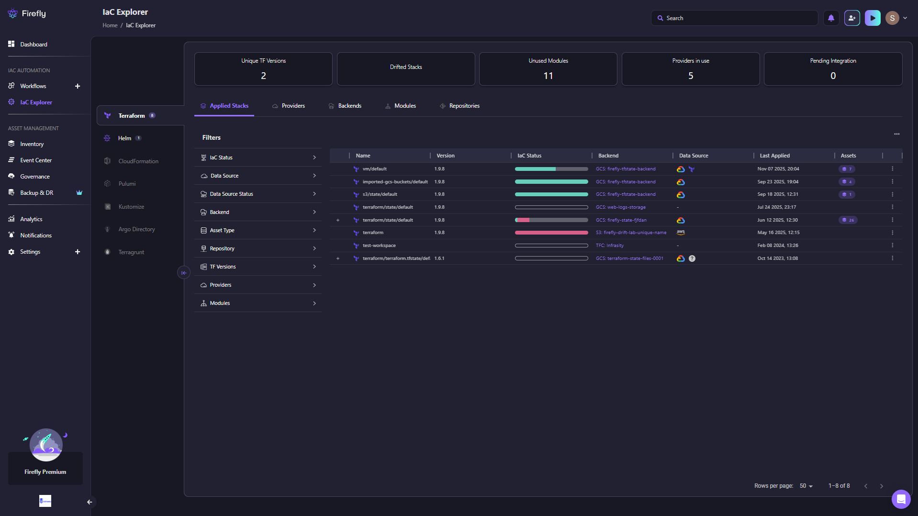Expand terraform/state/default row with firefly-state-fjfdan
Viewport: 918px width, 516px height.
click(338, 220)
